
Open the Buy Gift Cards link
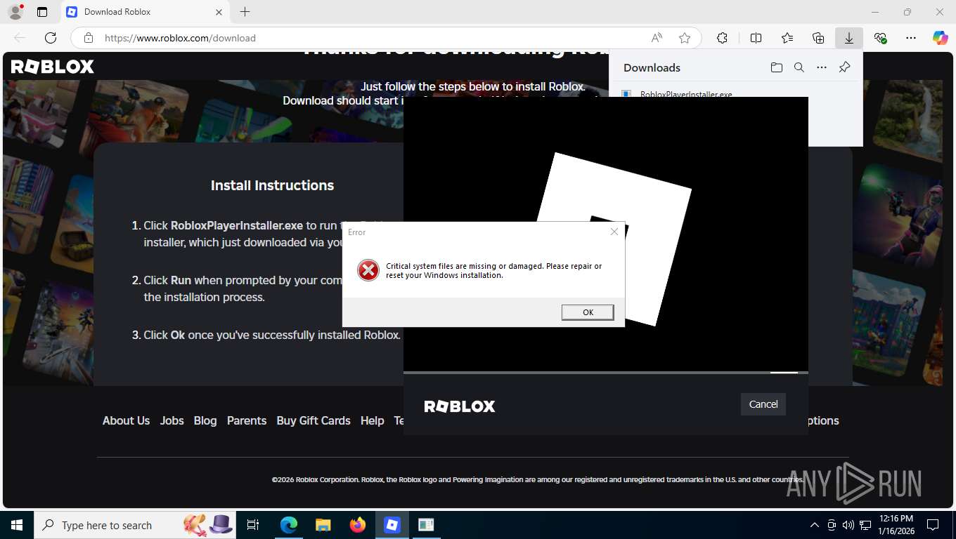tap(314, 420)
